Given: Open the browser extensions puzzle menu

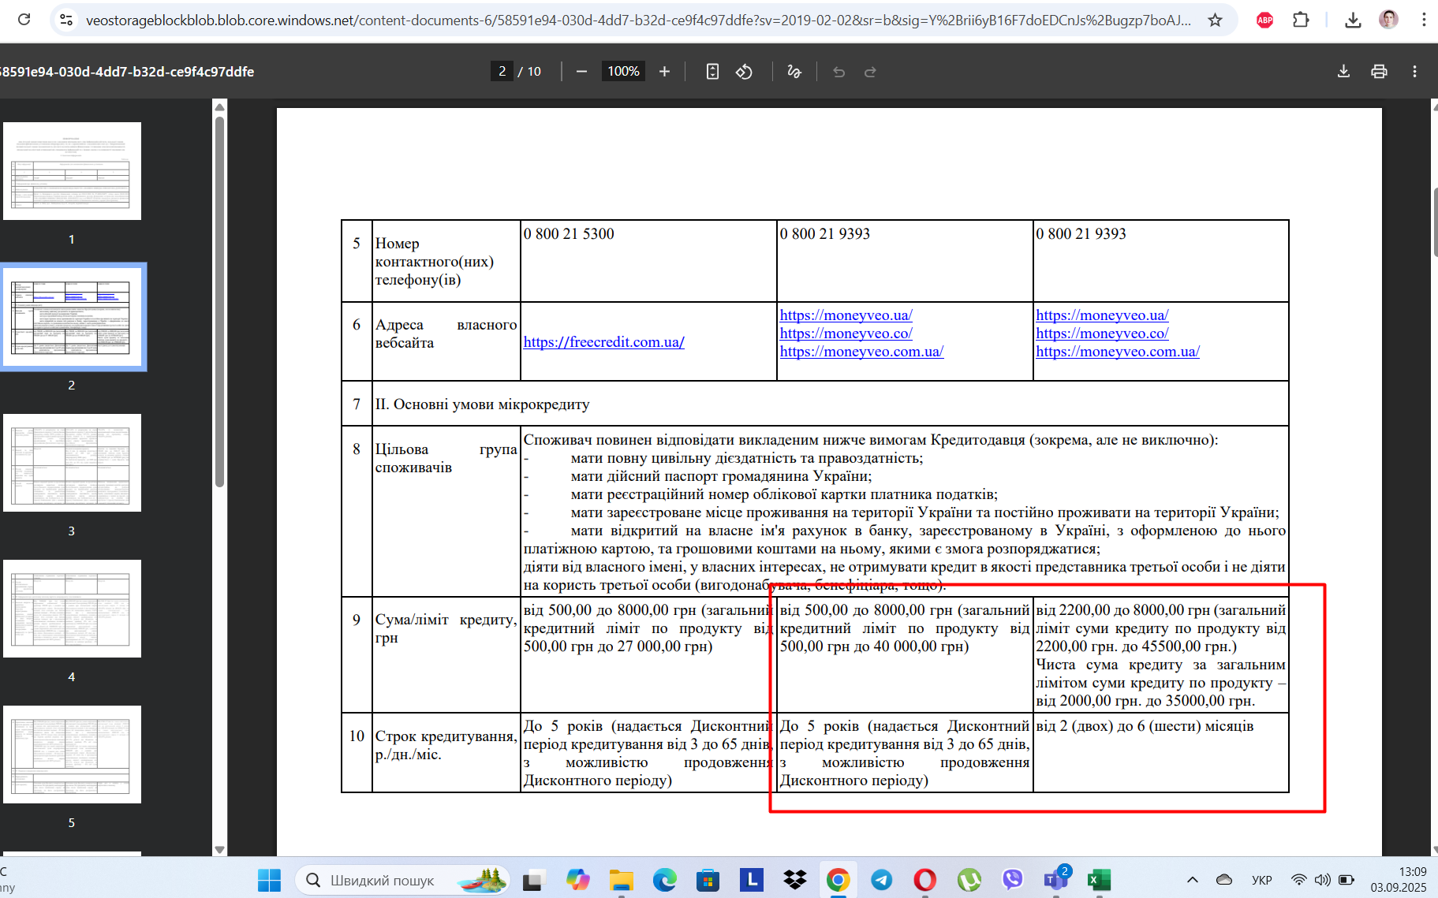Looking at the screenshot, I should pos(1301,20).
